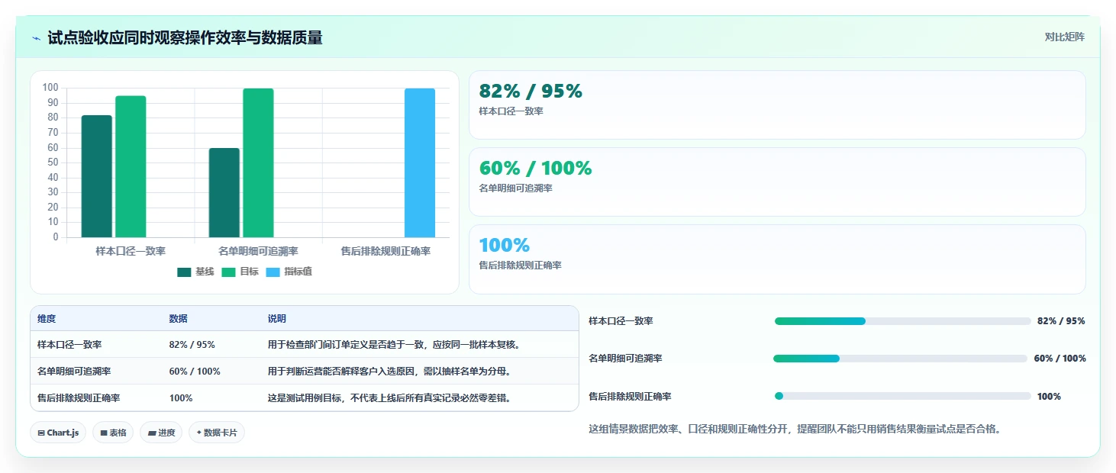Click the 60% / 100% progress value label
The image size is (1116, 473).
pyautogui.click(x=1060, y=359)
